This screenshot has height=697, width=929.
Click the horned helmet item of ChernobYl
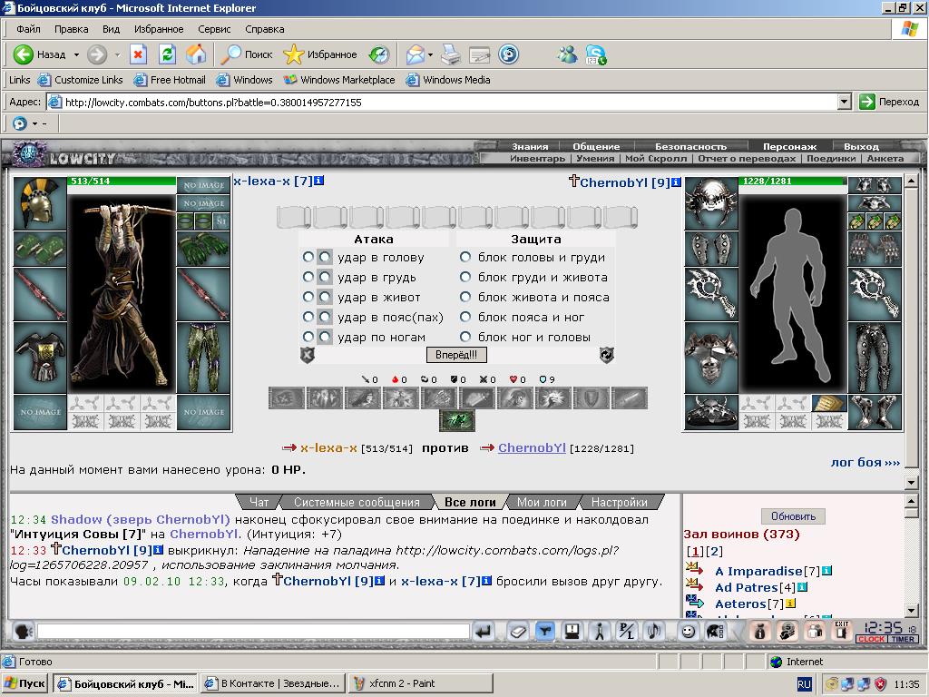711,203
